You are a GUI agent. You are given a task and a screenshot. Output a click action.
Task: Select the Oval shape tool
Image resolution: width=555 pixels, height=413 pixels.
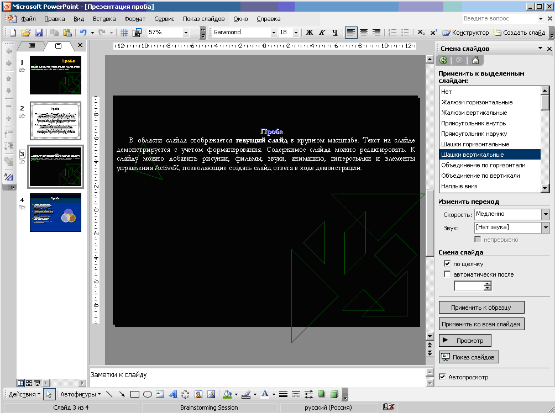pyautogui.click(x=148, y=394)
